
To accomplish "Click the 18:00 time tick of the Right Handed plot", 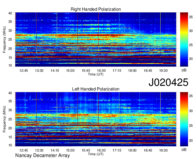I will [132, 71].
